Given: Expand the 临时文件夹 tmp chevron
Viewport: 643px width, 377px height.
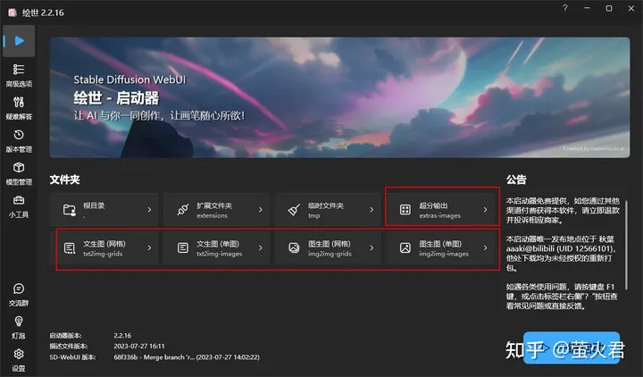Looking at the screenshot, I should click(x=372, y=210).
